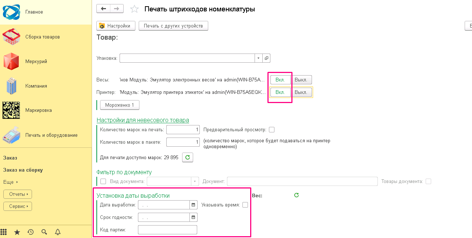Open the Заказ на сборку menu item

tap(23, 170)
